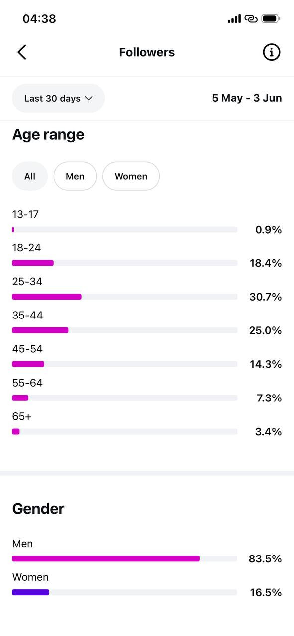Image resolution: width=294 pixels, height=636 pixels.
Task: Tap the Followers page title
Action: (147, 52)
